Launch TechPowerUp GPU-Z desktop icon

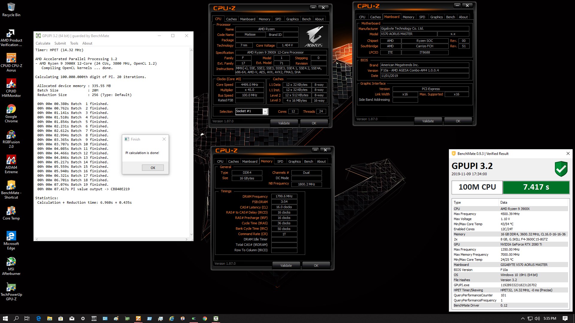pyautogui.click(x=11, y=291)
